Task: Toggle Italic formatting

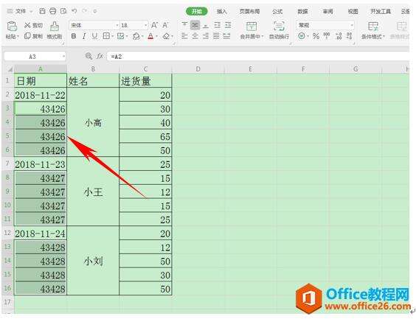Action: [84, 36]
